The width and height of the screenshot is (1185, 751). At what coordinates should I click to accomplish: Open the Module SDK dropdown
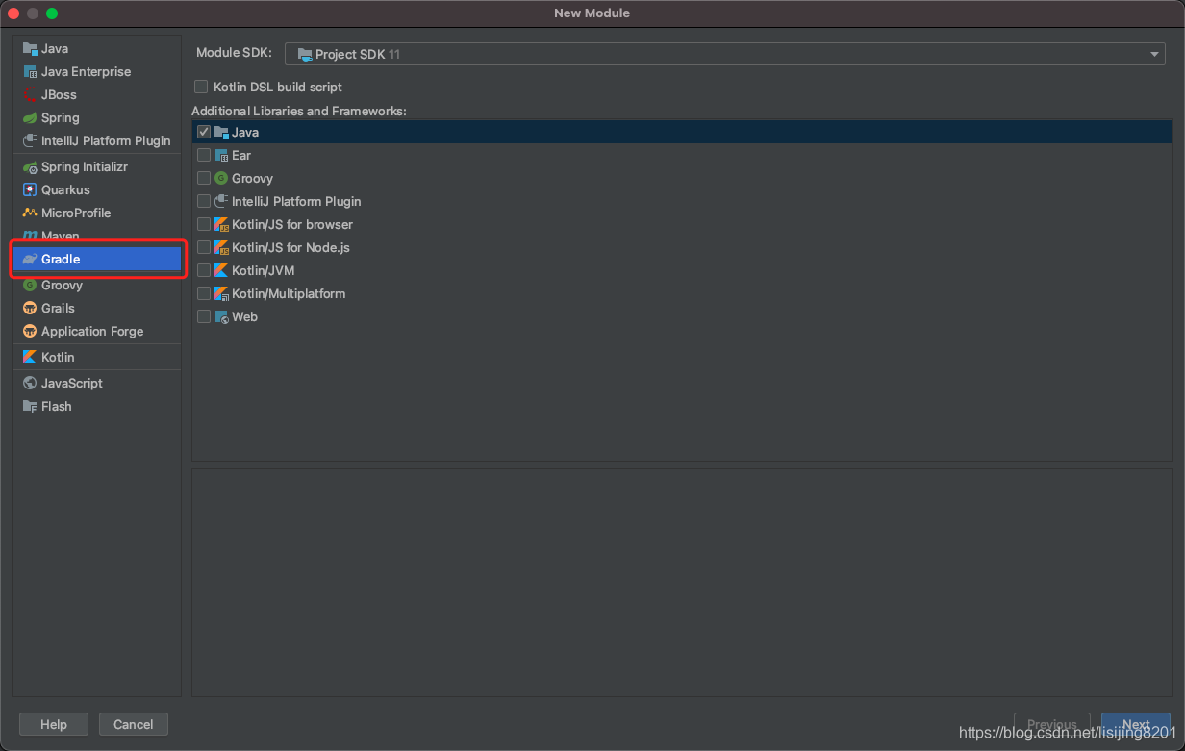click(x=725, y=54)
